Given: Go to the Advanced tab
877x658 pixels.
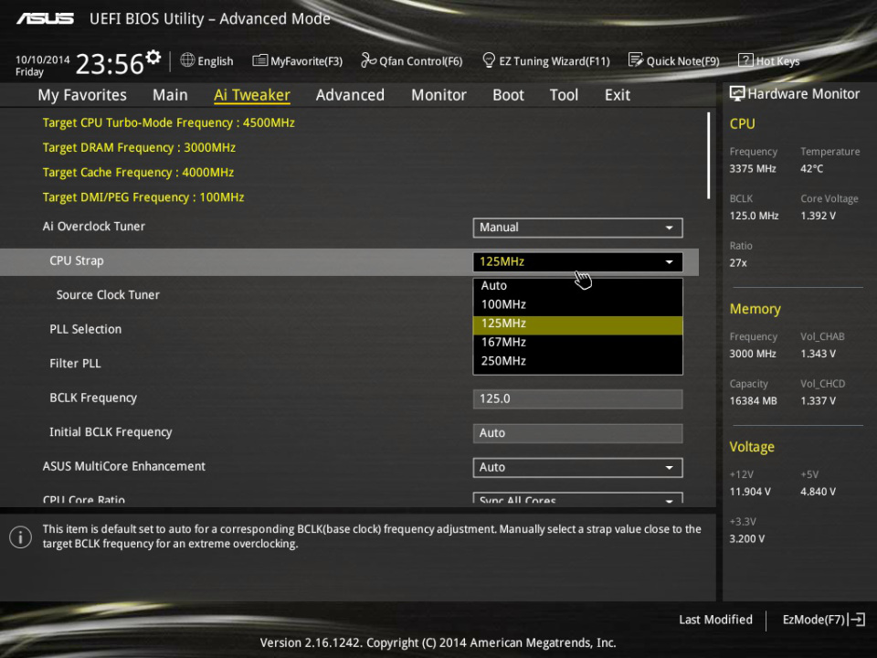Looking at the screenshot, I should 350,95.
